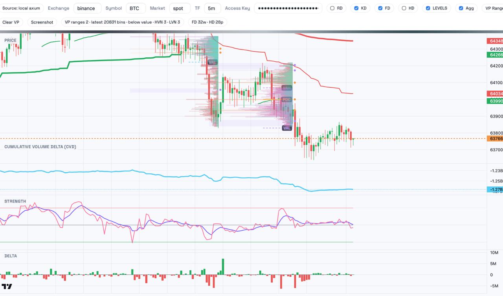This screenshot has height=296, width=503.
Task: Click the Source local axum label
Action: tap(21, 8)
